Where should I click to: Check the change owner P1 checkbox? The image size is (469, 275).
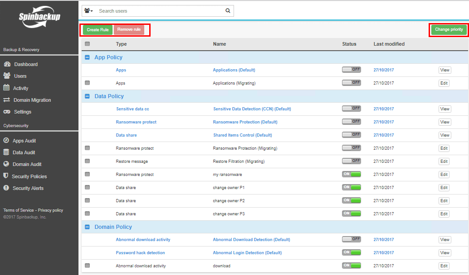(88, 187)
